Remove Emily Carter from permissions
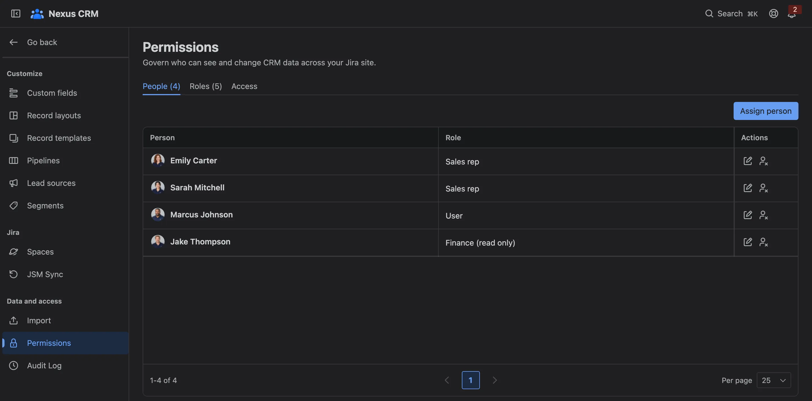 [x=764, y=161]
